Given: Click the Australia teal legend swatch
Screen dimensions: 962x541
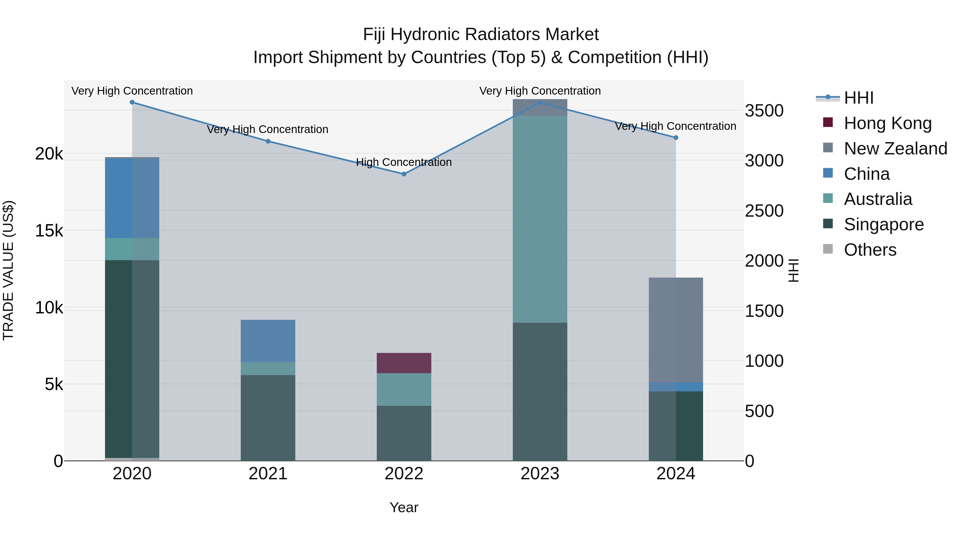Looking at the screenshot, I should 828,198.
